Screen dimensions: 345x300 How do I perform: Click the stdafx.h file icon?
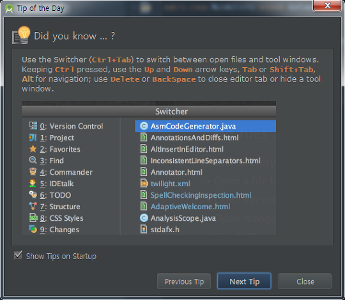click(144, 229)
